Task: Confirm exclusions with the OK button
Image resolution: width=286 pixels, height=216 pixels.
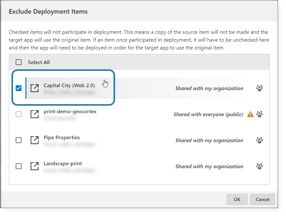Action: point(237,199)
